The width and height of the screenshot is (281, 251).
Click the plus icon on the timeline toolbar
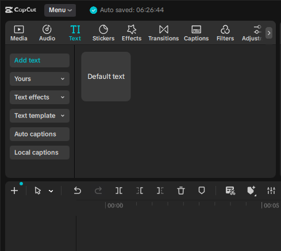pos(14,191)
